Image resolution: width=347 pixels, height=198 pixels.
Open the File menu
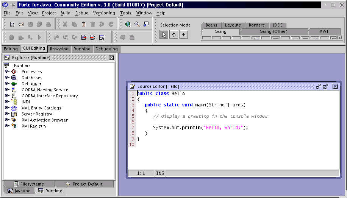(x=7, y=13)
